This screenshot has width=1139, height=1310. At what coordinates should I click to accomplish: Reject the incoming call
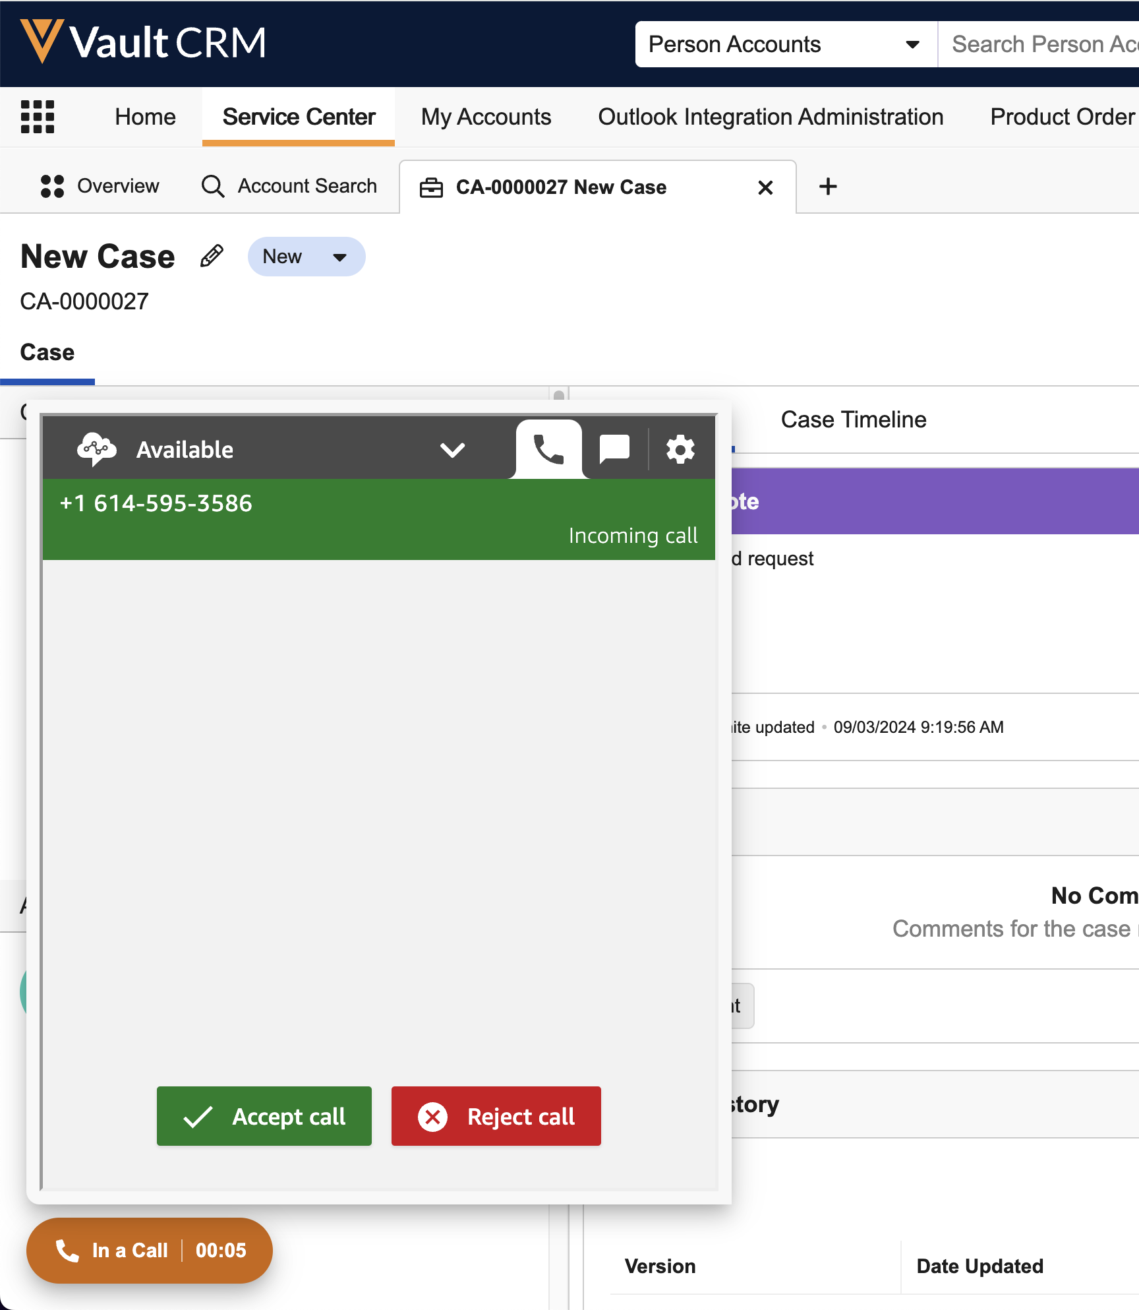pos(496,1116)
